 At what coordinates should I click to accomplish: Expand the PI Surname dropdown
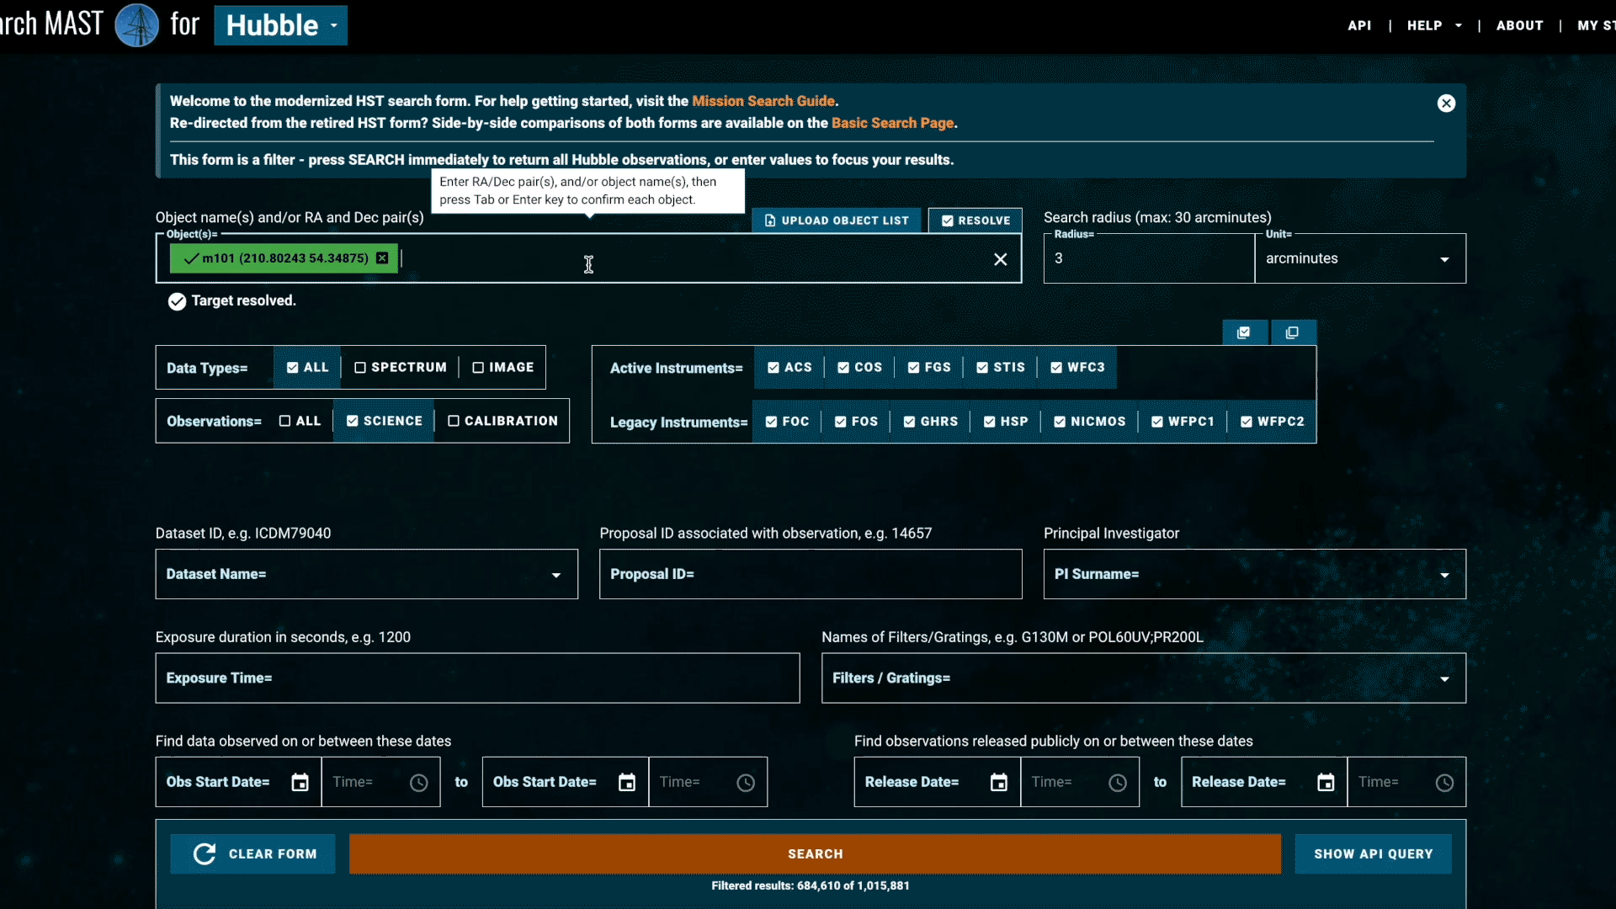pyautogui.click(x=1444, y=575)
